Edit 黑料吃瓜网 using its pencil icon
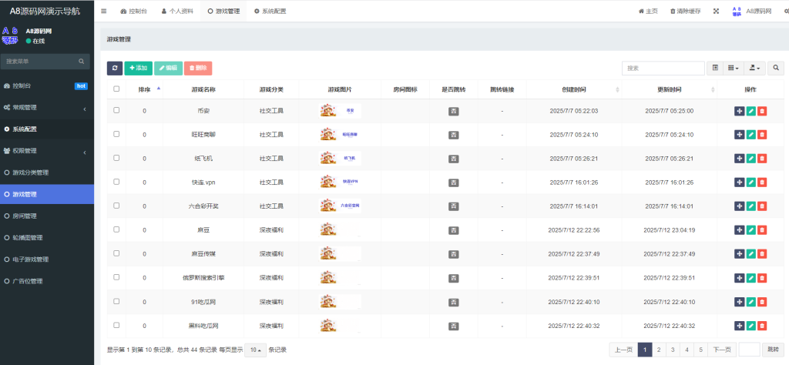This screenshot has width=789, height=365. 750,326
